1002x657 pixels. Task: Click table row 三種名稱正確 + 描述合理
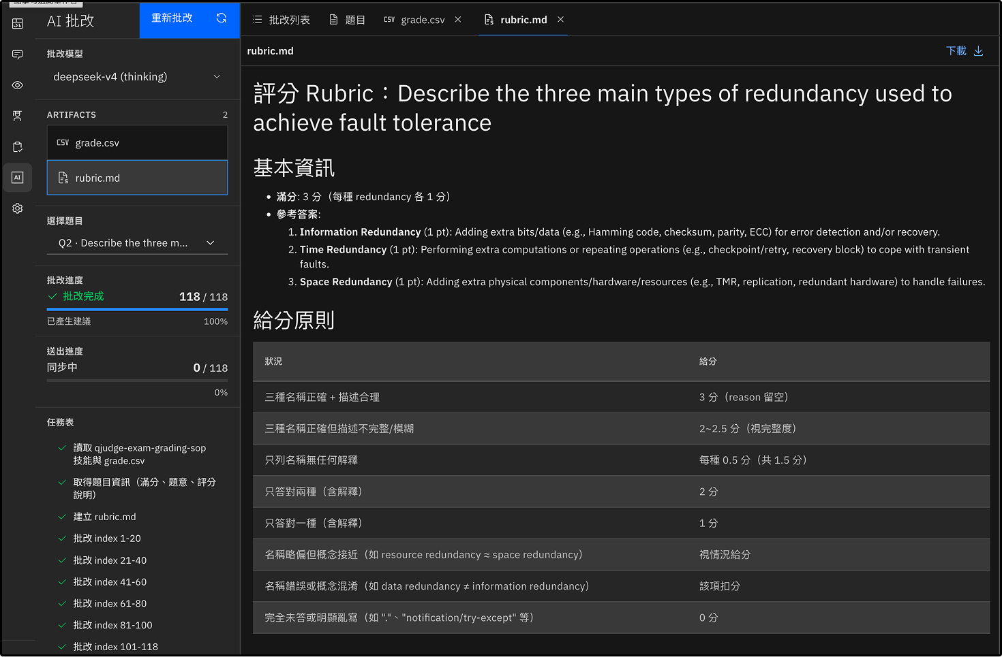(621, 397)
